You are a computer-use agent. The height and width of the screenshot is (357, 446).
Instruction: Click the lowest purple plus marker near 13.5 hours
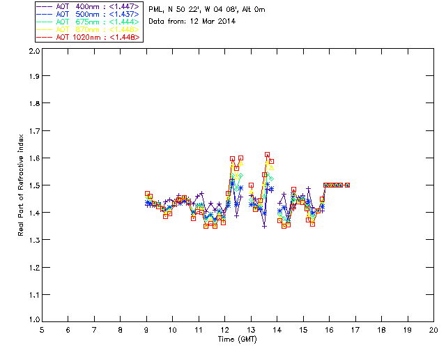(265, 227)
